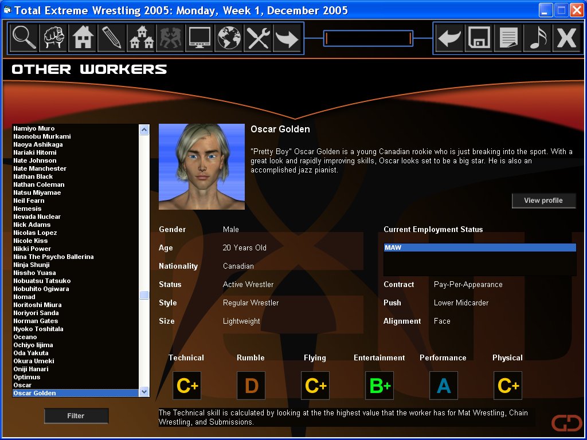Screen dimensions: 587x440
Task: Select the highlighted Oscar Golden list entry
Action: pyautogui.click(x=76, y=393)
